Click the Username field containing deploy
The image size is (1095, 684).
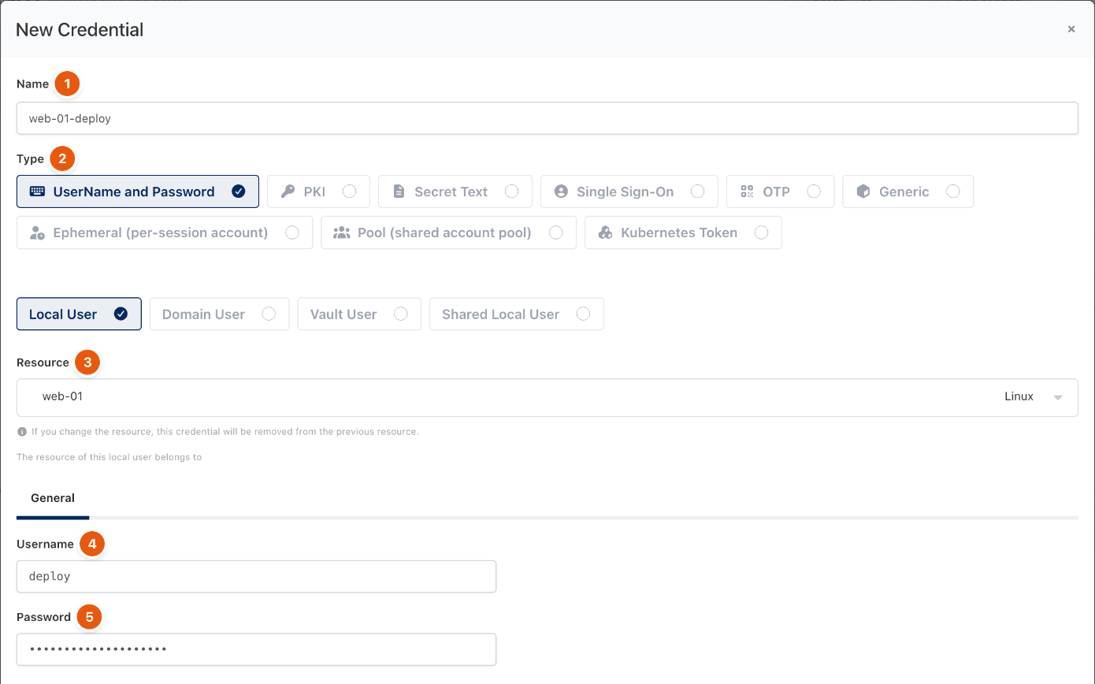256,576
